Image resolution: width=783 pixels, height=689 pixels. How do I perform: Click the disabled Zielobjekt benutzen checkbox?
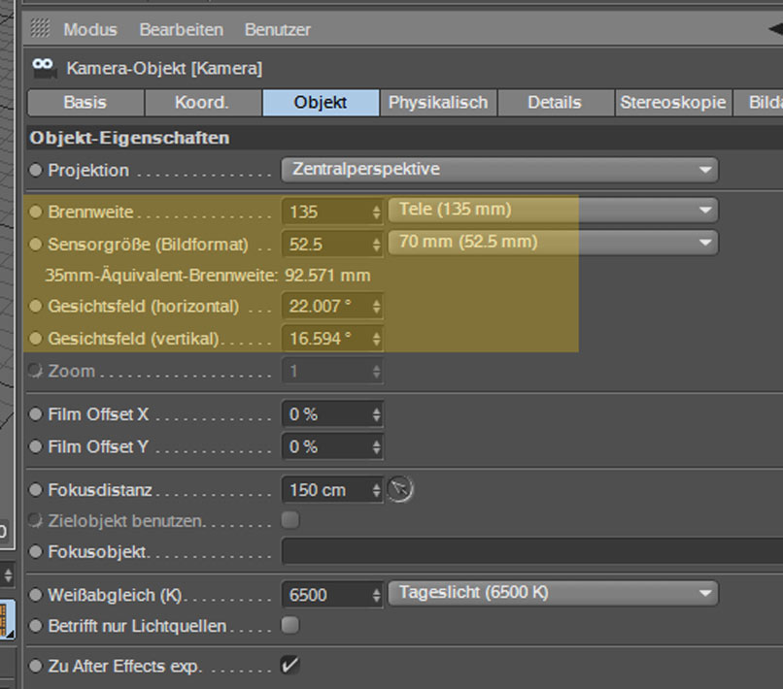(x=290, y=520)
